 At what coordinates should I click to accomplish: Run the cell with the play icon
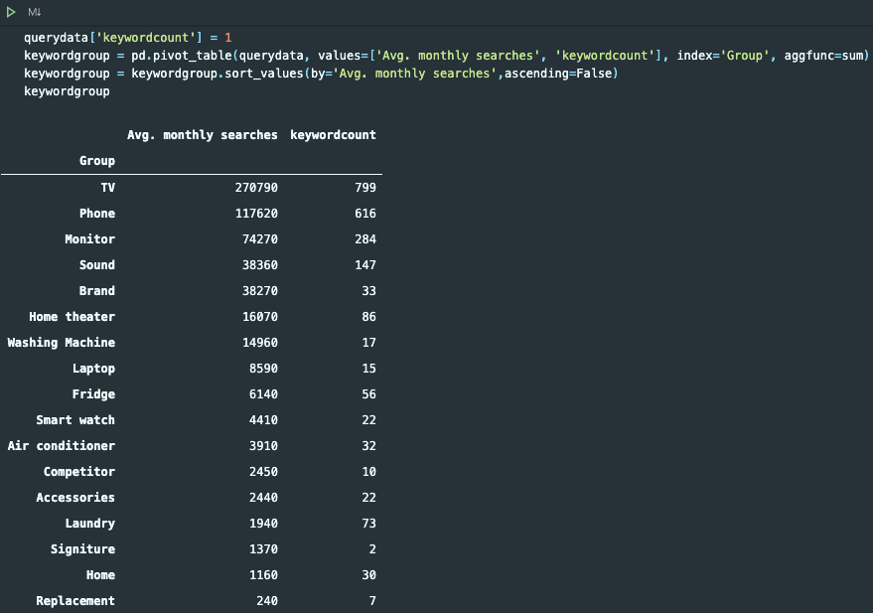11,12
